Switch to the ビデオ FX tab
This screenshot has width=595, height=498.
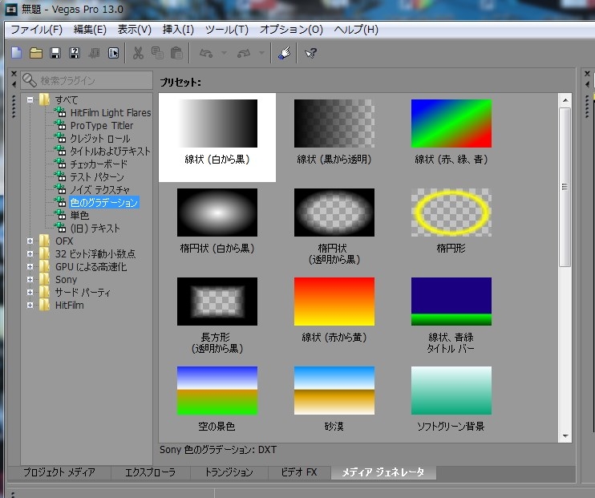point(299,472)
